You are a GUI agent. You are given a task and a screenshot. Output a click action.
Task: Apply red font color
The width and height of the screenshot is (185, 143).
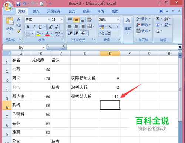click(x=47, y=33)
